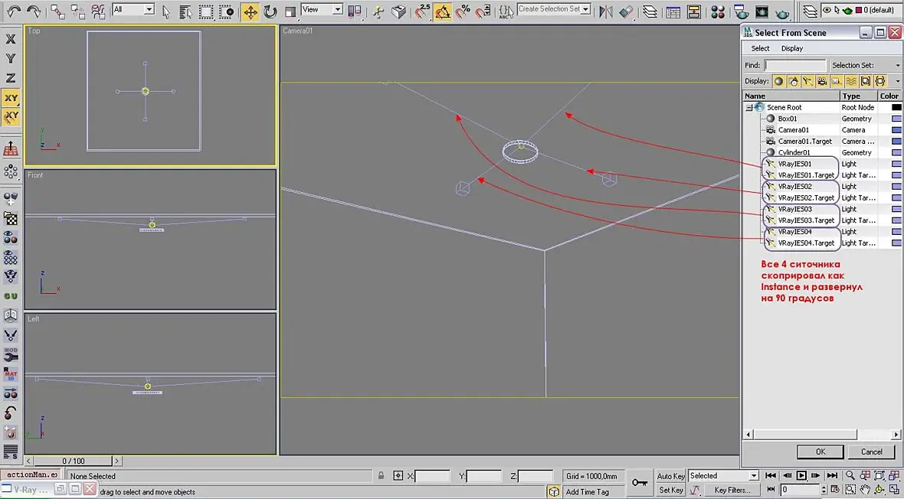This screenshot has height=499, width=904.
Task: Toggle the selection lock icon
Action: pos(381,476)
